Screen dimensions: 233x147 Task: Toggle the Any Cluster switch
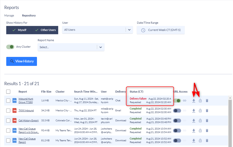[10, 47]
